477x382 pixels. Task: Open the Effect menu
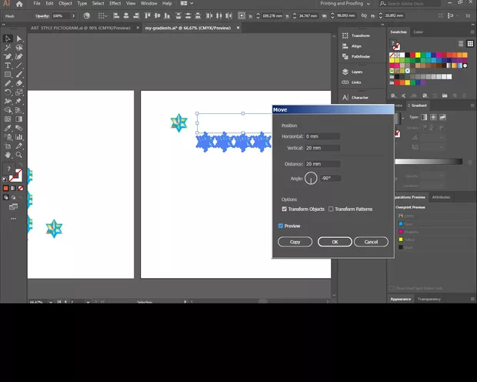(115, 4)
